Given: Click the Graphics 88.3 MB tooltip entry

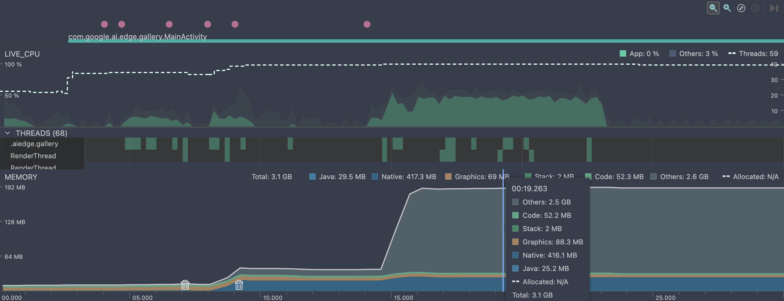Looking at the screenshot, I should [552, 242].
